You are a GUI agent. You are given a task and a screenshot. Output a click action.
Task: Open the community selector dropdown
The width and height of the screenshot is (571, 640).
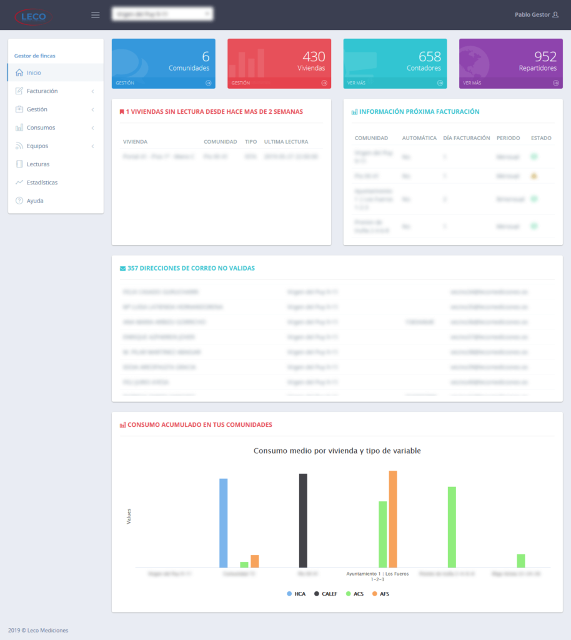tap(162, 14)
